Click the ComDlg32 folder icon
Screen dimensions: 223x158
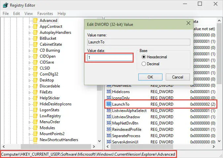click(35, 74)
